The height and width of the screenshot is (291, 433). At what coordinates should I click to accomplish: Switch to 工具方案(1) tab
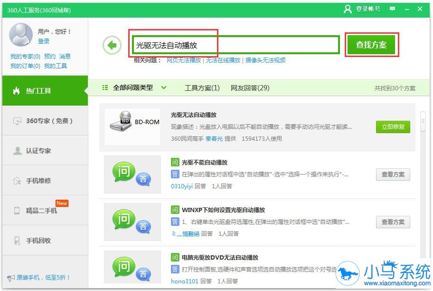tap(202, 88)
